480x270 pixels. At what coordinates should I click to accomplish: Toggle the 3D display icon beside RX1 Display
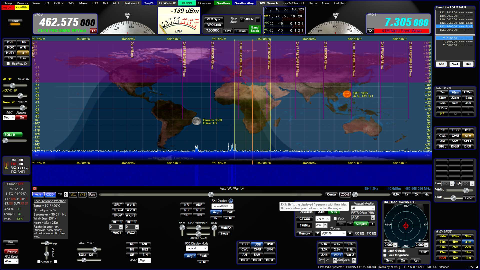coord(230,201)
